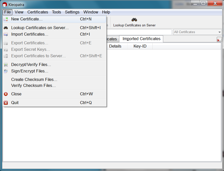The width and height of the screenshot is (224, 171).
Task: Click the close tab icon at right
Action: coord(219,39)
